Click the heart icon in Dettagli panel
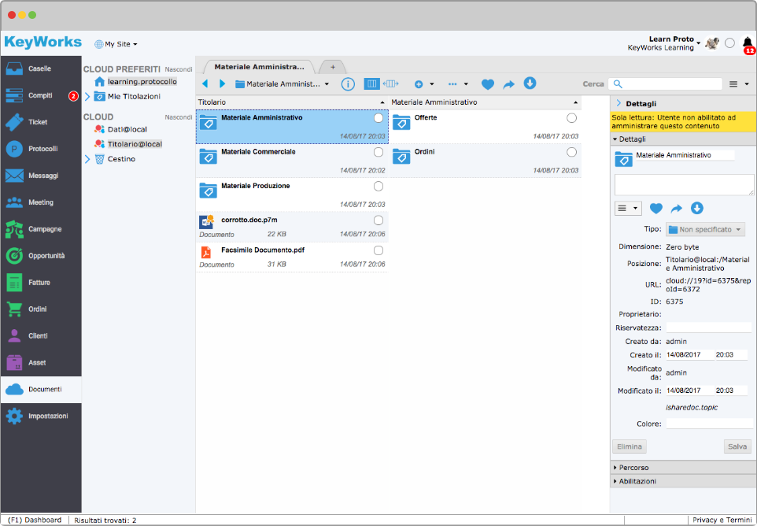Screen dimensions: 757x526 (655, 209)
